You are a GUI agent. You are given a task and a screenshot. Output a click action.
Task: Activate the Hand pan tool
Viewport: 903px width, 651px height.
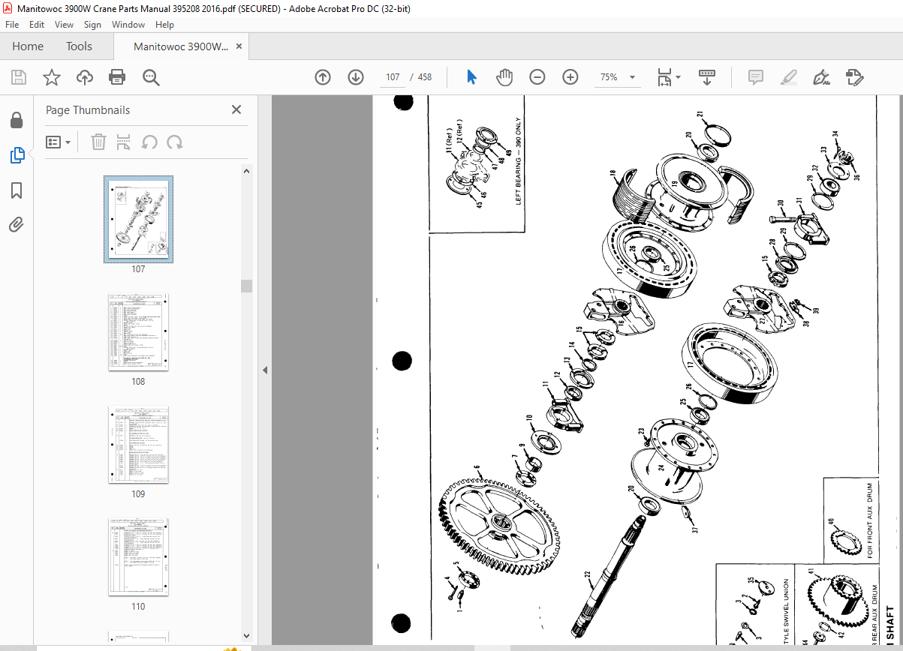(x=505, y=77)
